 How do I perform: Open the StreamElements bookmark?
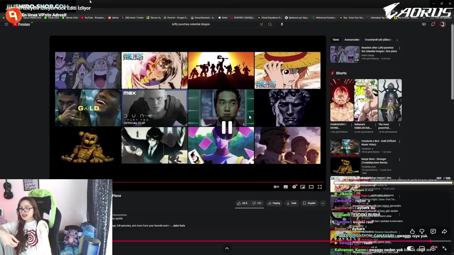203,18
